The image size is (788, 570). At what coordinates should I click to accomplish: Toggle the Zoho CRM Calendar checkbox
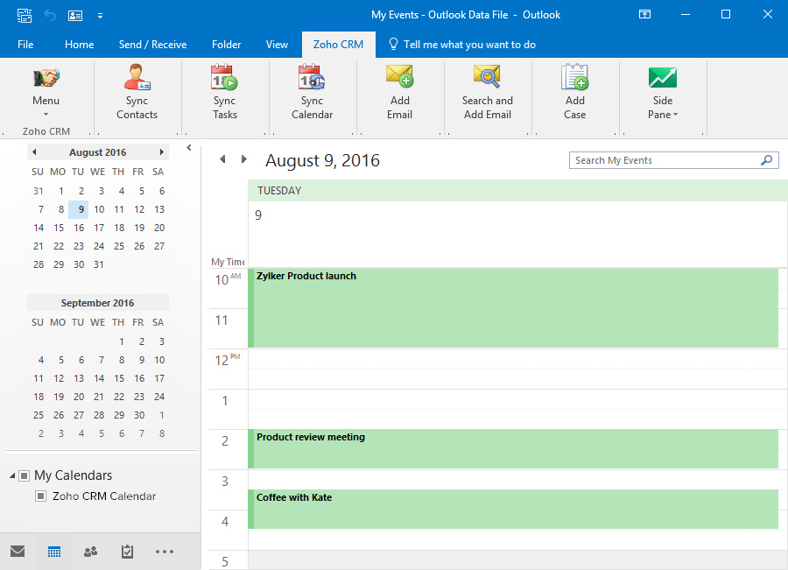click(x=40, y=496)
